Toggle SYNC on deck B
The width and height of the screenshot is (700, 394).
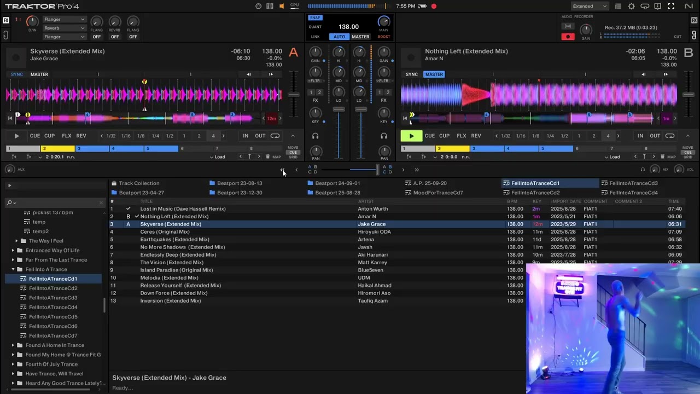(412, 74)
